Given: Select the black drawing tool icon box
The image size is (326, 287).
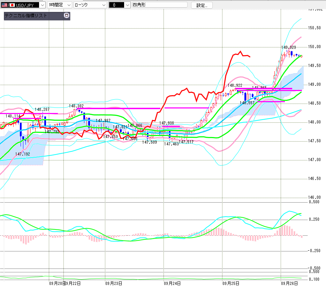Looking at the screenshot, I should coord(116,5).
